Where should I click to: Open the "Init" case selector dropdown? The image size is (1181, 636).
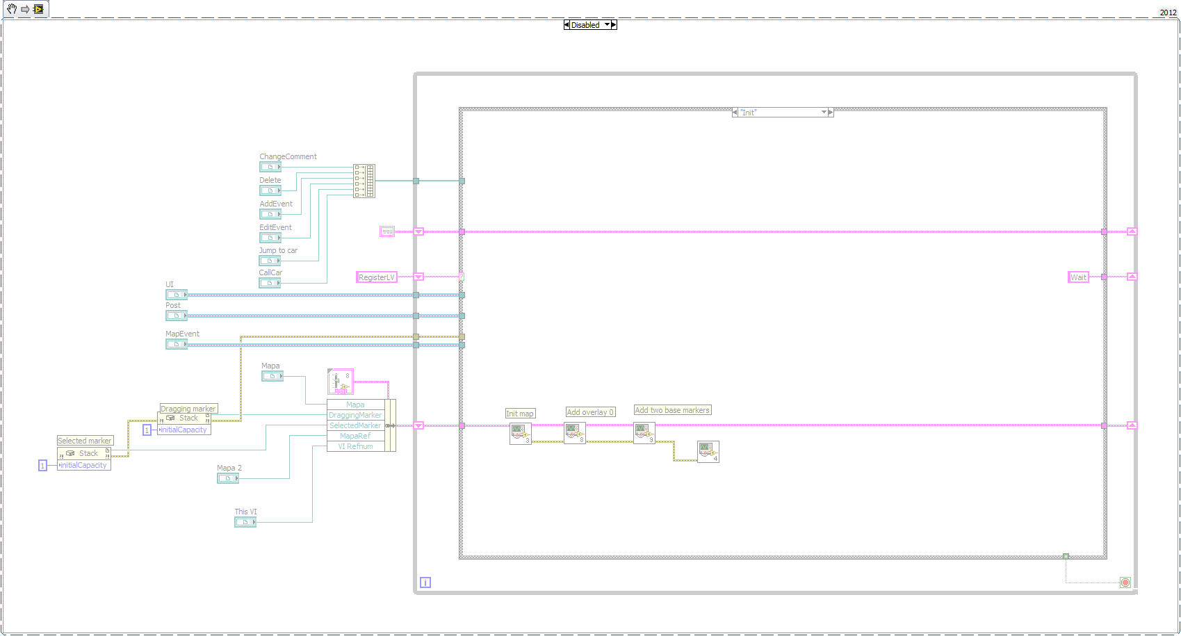tap(824, 112)
